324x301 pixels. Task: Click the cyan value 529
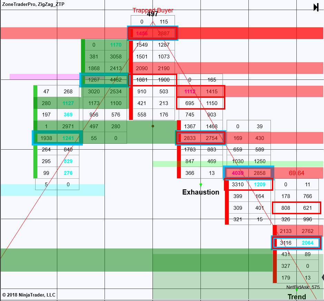[68, 161]
